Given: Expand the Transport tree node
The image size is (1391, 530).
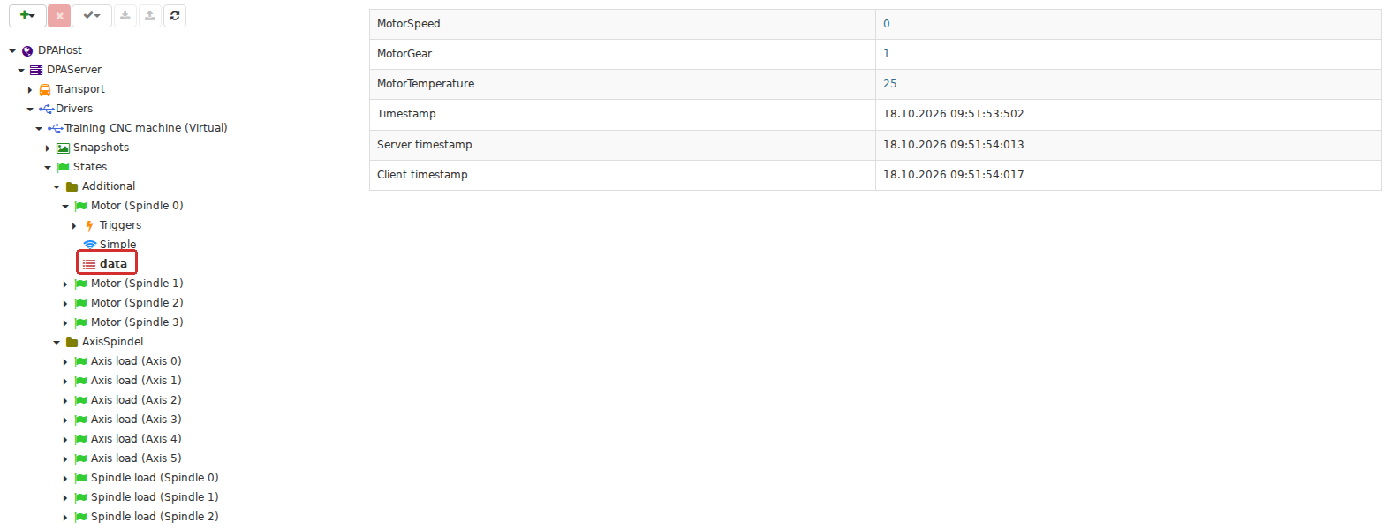Looking at the screenshot, I should (30, 90).
